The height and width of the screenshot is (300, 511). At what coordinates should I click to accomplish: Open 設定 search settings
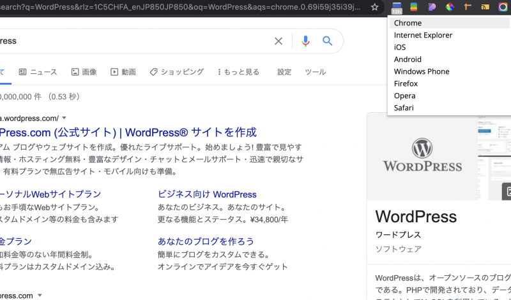click(x=284, y=72)
